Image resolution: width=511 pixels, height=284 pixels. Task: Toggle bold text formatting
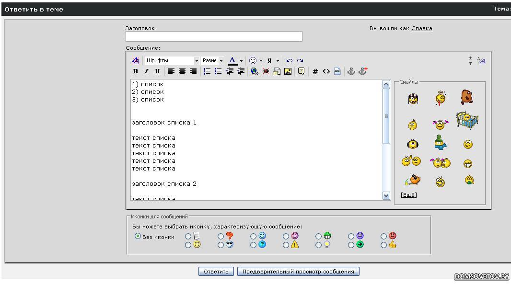(135, 71)
